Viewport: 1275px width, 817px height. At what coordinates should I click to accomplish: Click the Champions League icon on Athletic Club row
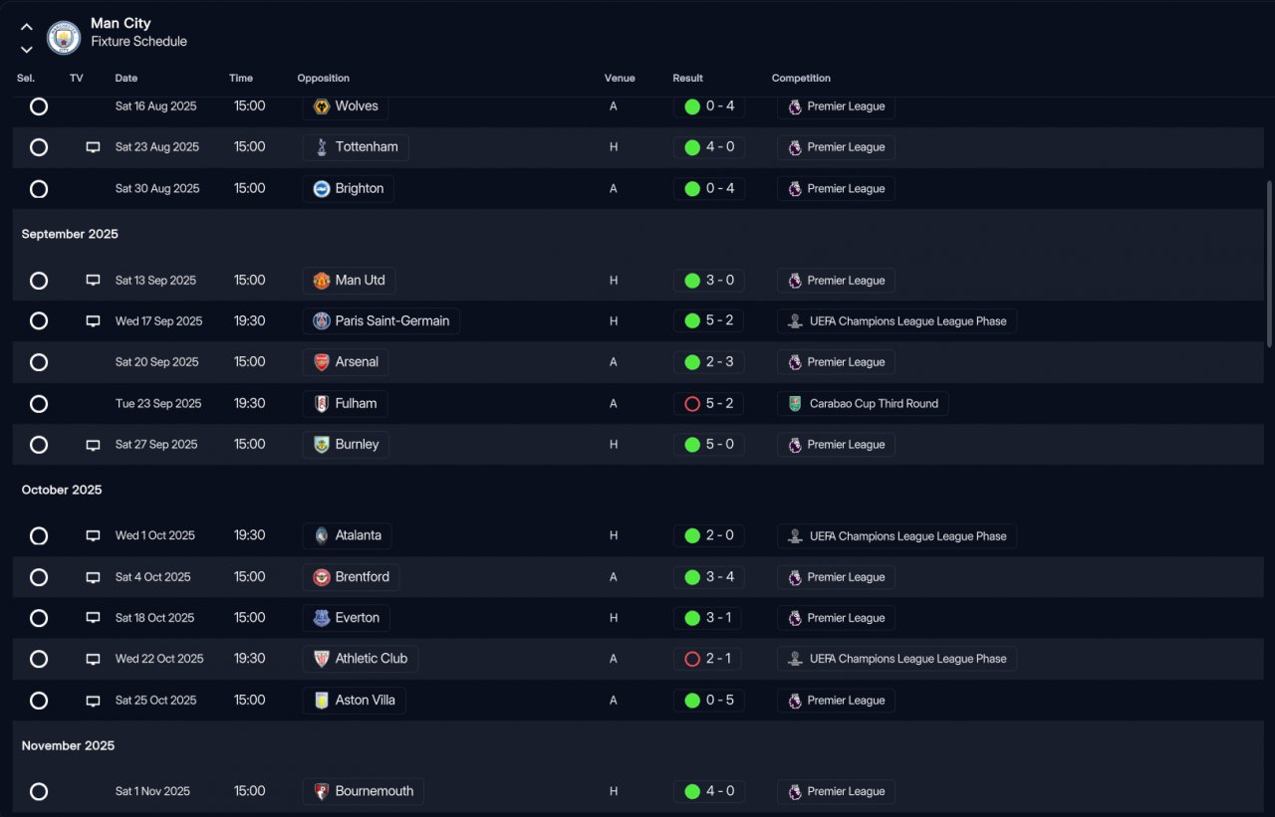pos(795,659)
